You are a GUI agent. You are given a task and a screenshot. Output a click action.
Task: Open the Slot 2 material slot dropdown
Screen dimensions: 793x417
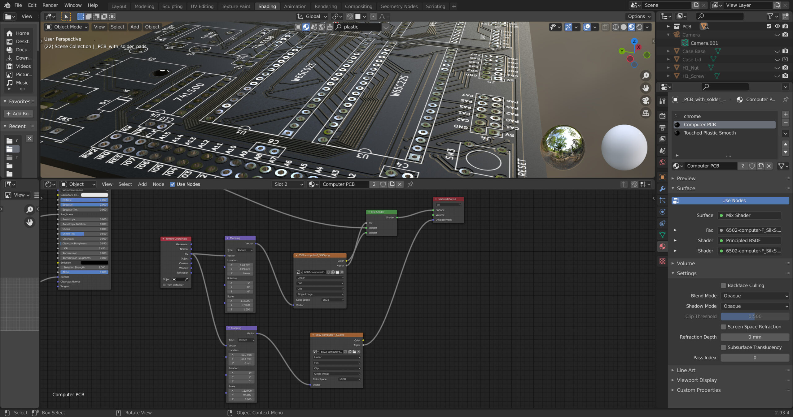click(x=288, y=184)
